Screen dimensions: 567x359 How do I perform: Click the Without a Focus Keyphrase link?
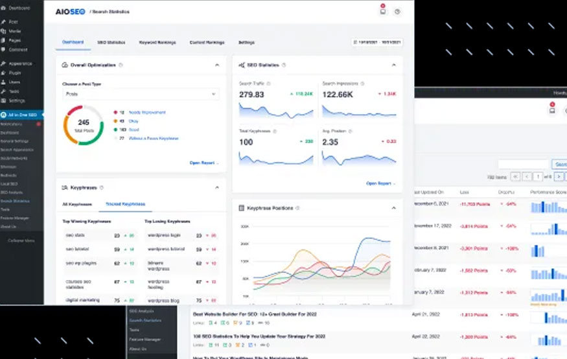pyautogui.click(x=154, y=139)
